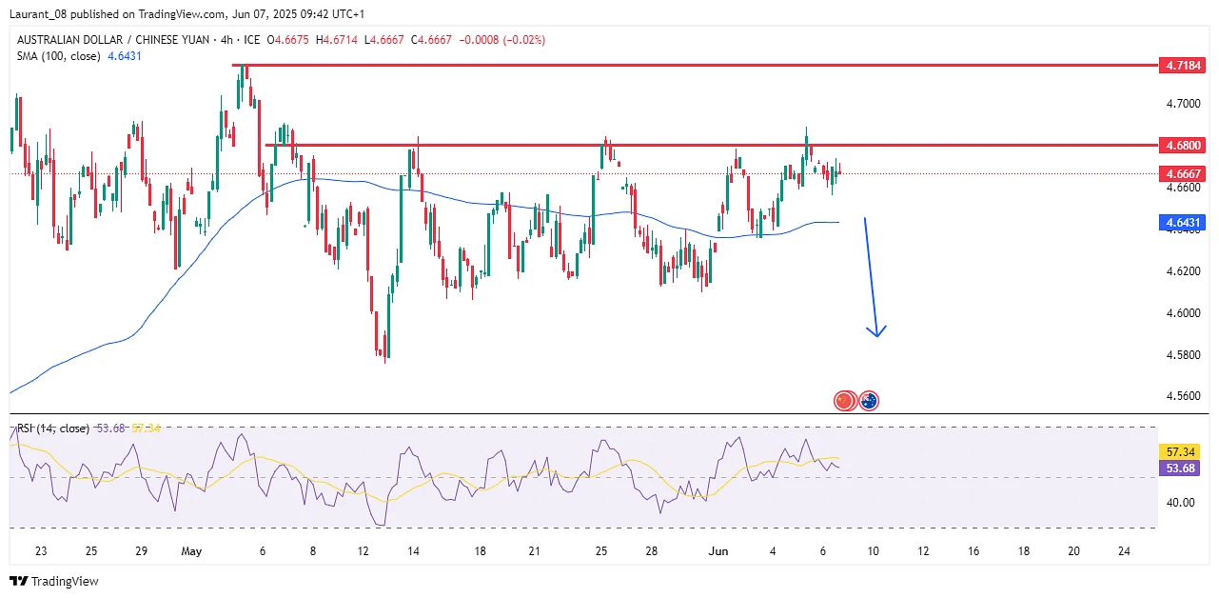Screen dimensions: 1219x598
Task: Click the Chinese flag icon
Action: [844, 401]
